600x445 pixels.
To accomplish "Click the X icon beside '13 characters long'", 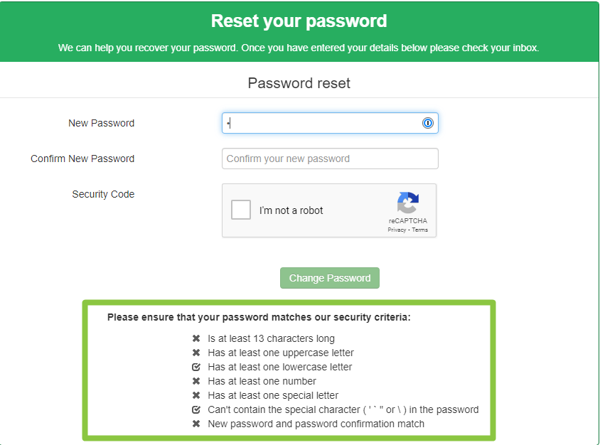I will click(x=196, y=338).
